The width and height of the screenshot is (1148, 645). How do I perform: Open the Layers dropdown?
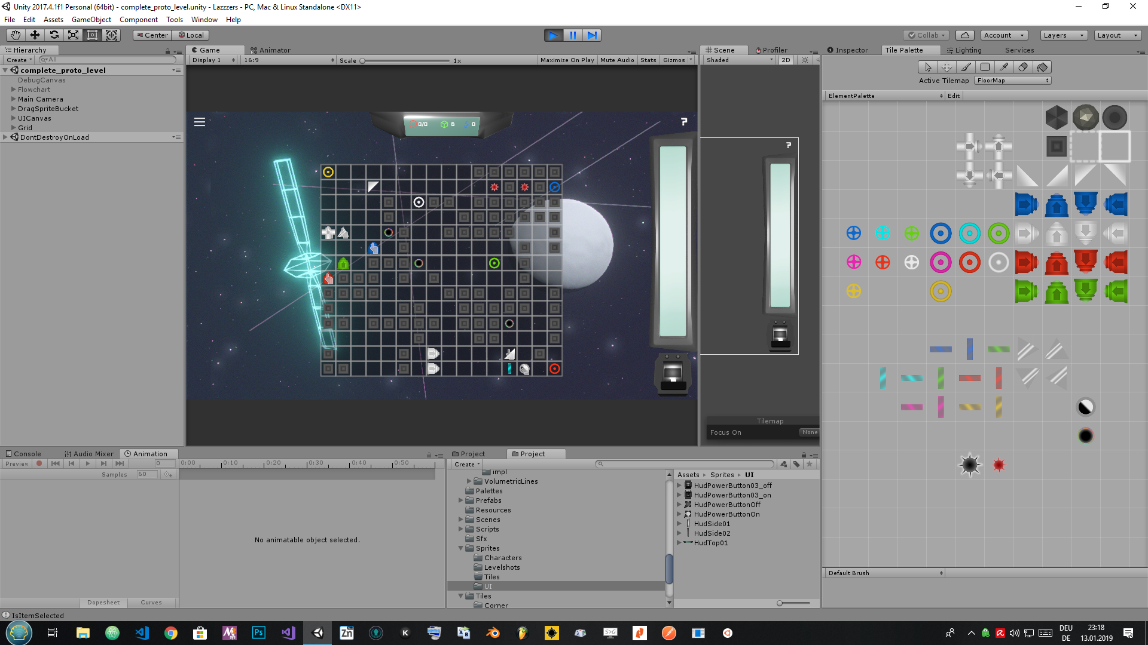[x=1062, y=35]
